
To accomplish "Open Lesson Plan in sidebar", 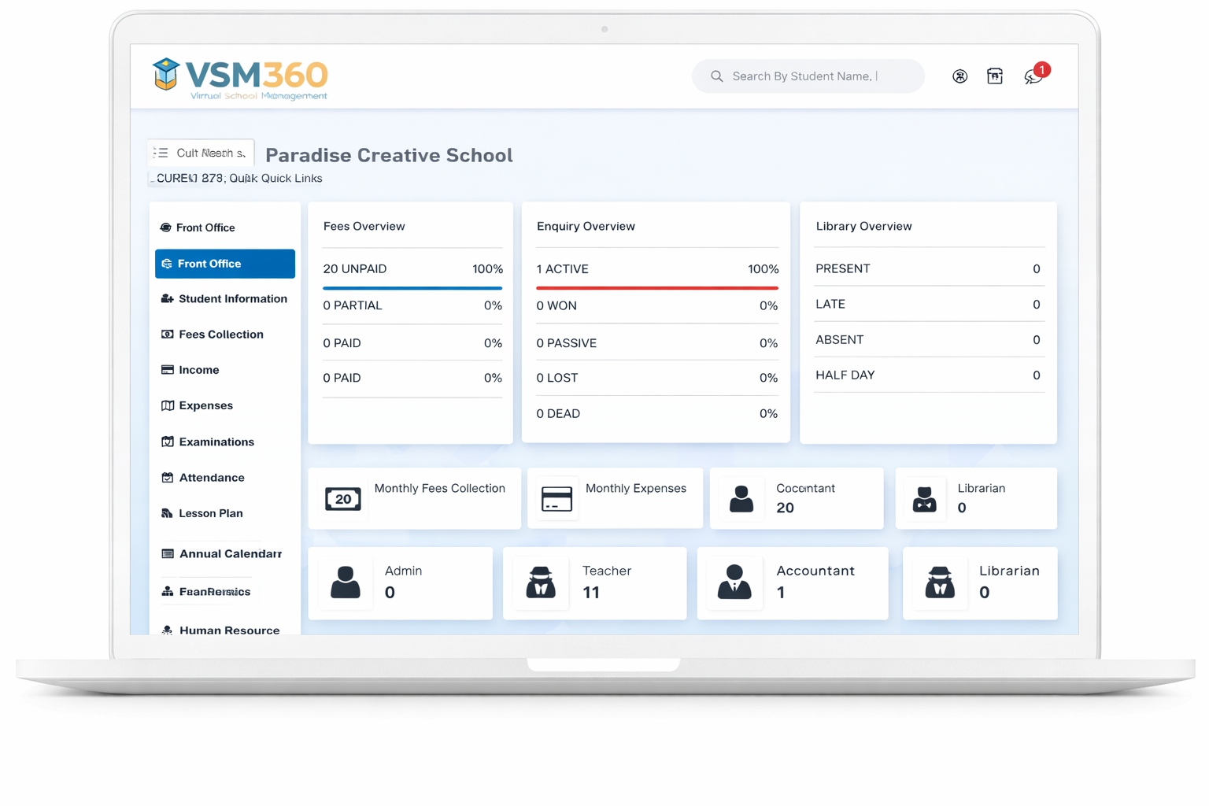I will 210,513.
